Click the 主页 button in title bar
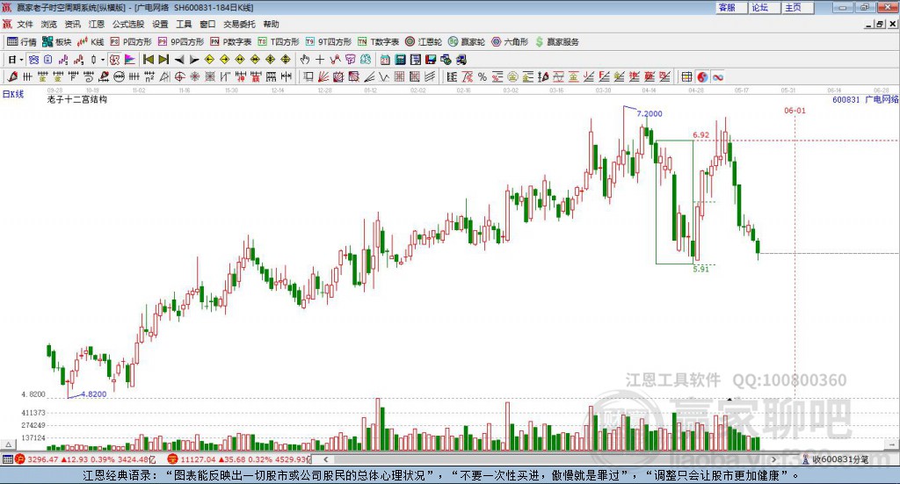 tap(798, 7)
